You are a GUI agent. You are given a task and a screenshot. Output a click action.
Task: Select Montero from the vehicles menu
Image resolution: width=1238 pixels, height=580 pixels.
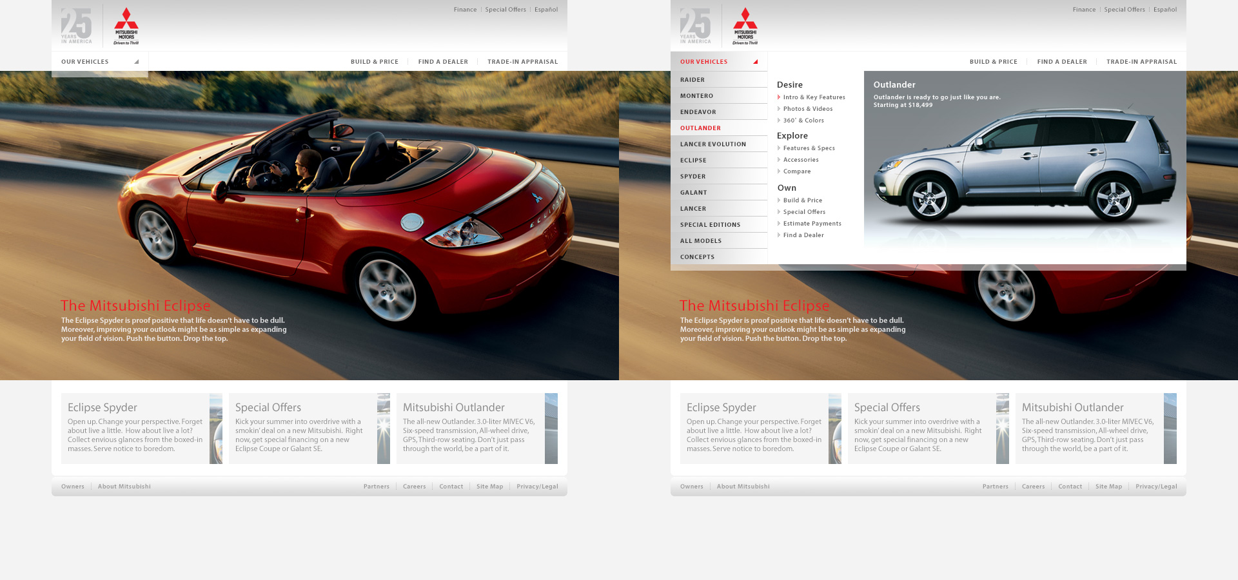719,96
